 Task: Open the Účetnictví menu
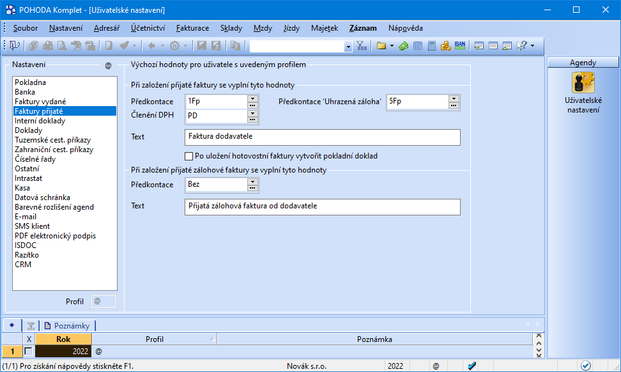click(x=148, y=28)
